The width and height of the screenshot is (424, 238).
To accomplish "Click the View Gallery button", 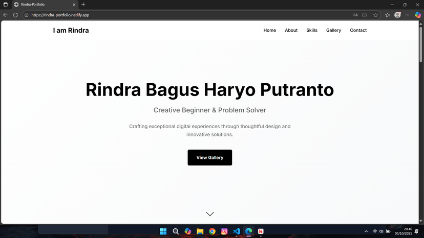I will click(210, 158).
